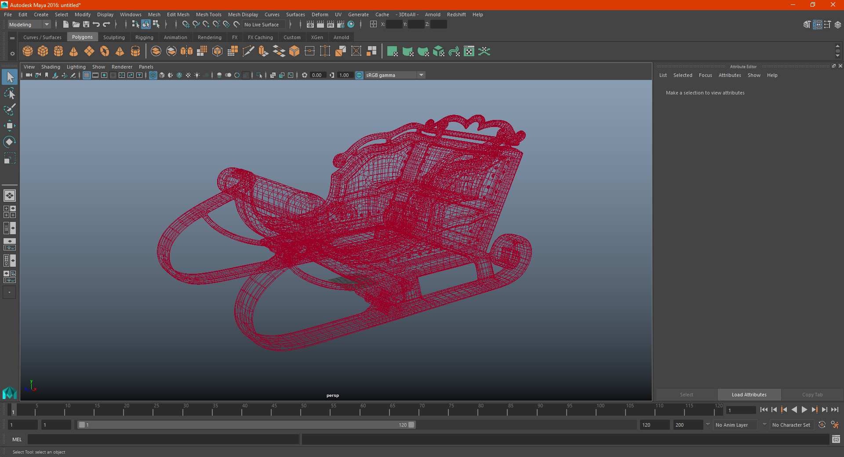Toggle snap to grids

pyautogui.click(x=186, y=25)
